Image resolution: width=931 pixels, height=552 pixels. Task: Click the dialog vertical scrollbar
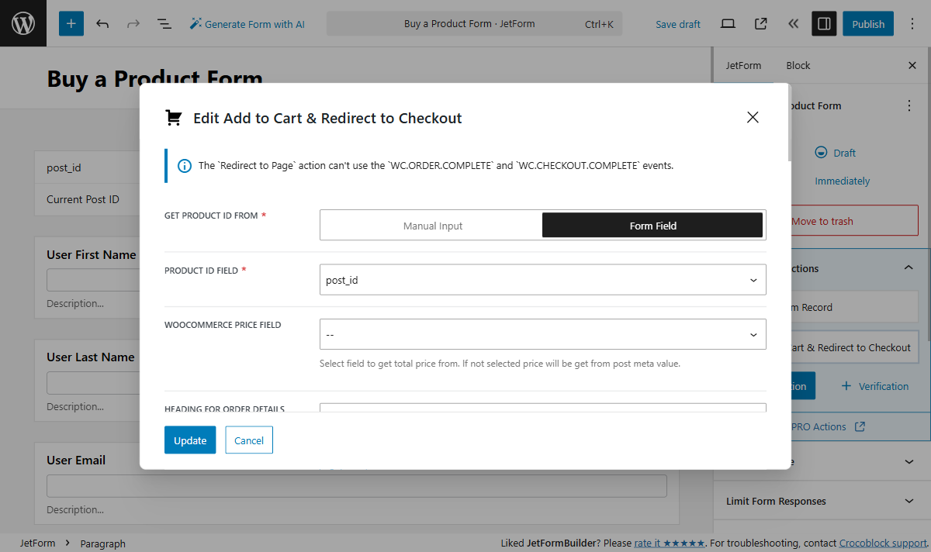coord(789,122)
